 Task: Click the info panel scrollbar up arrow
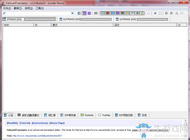(186, 121)
